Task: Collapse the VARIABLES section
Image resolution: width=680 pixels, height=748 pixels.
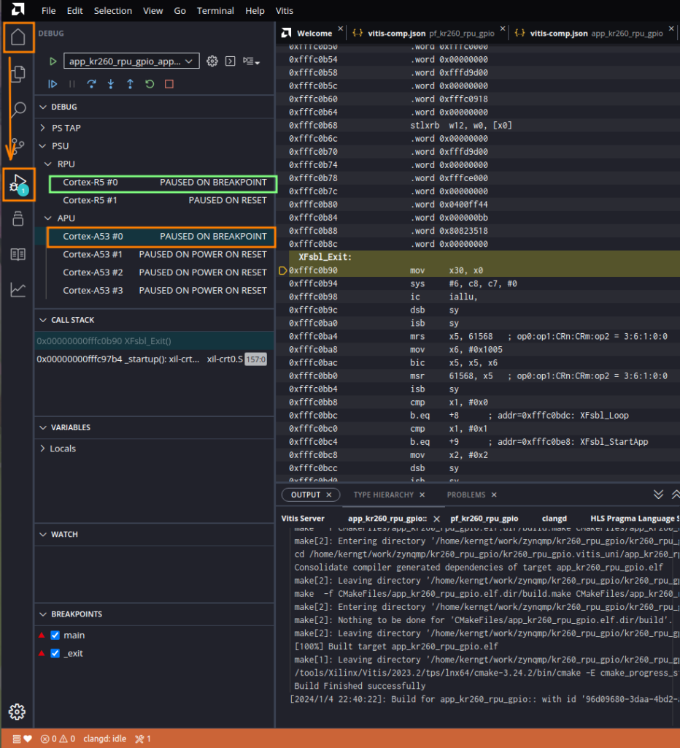Action: click(43, 427)
